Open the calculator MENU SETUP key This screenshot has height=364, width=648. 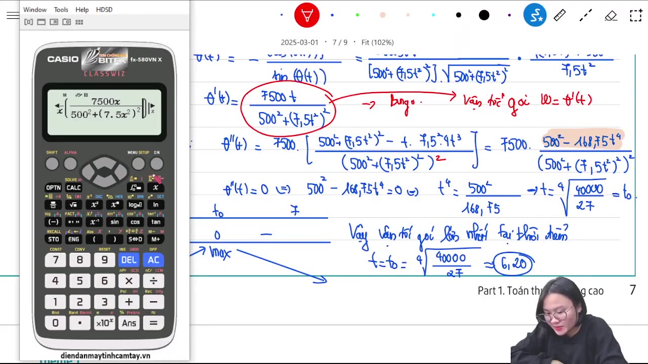tap(138, 164)
